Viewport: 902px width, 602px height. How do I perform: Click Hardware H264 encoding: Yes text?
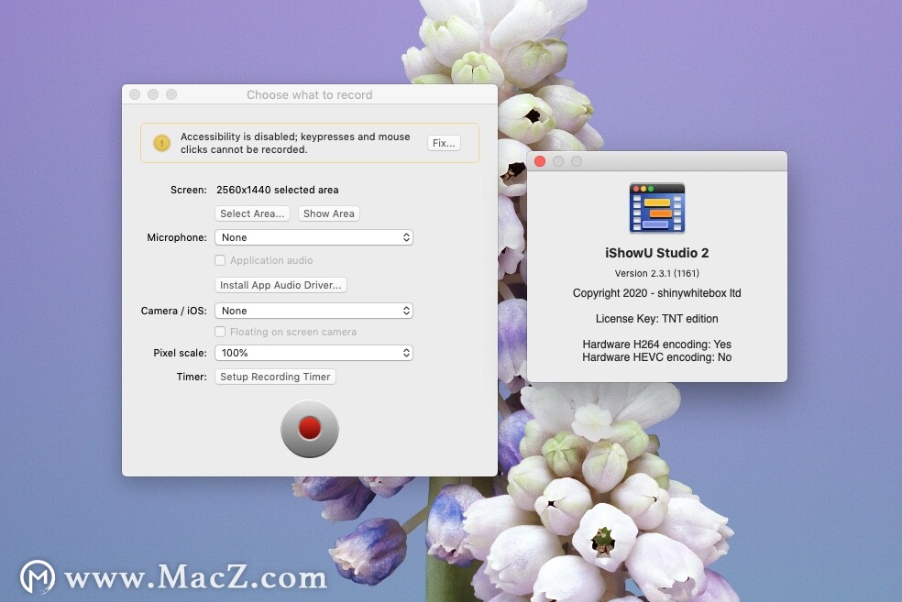click(657, 344)
